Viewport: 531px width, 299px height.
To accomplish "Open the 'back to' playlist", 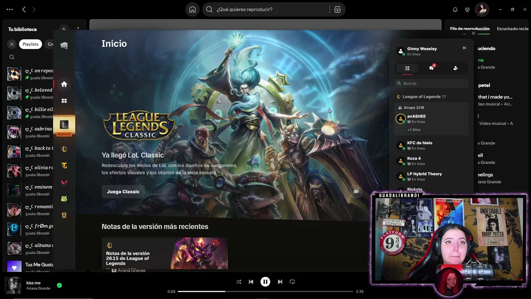I will pyautogui.click(x=30, y=152).
